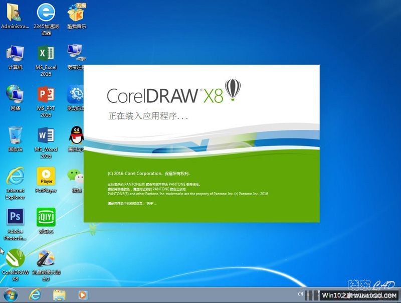Viewport: 401px width, 303px height.
Task: Click the "(C) 2016 Corel Corporation" copyright line
Action: pyautogui.click(x=148, y=173)
